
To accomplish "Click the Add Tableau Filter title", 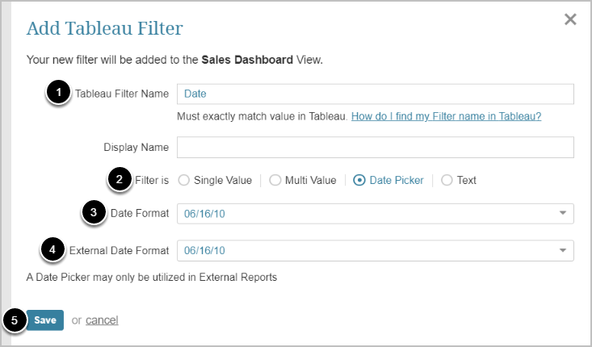I will point(105,29).
